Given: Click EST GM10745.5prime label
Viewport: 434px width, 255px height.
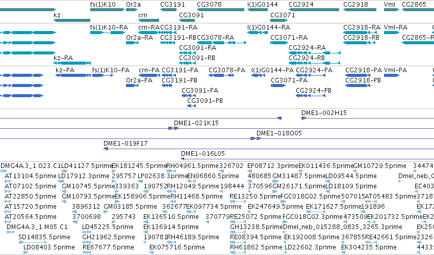Looking at the screenshot, I should click(88, 186).
